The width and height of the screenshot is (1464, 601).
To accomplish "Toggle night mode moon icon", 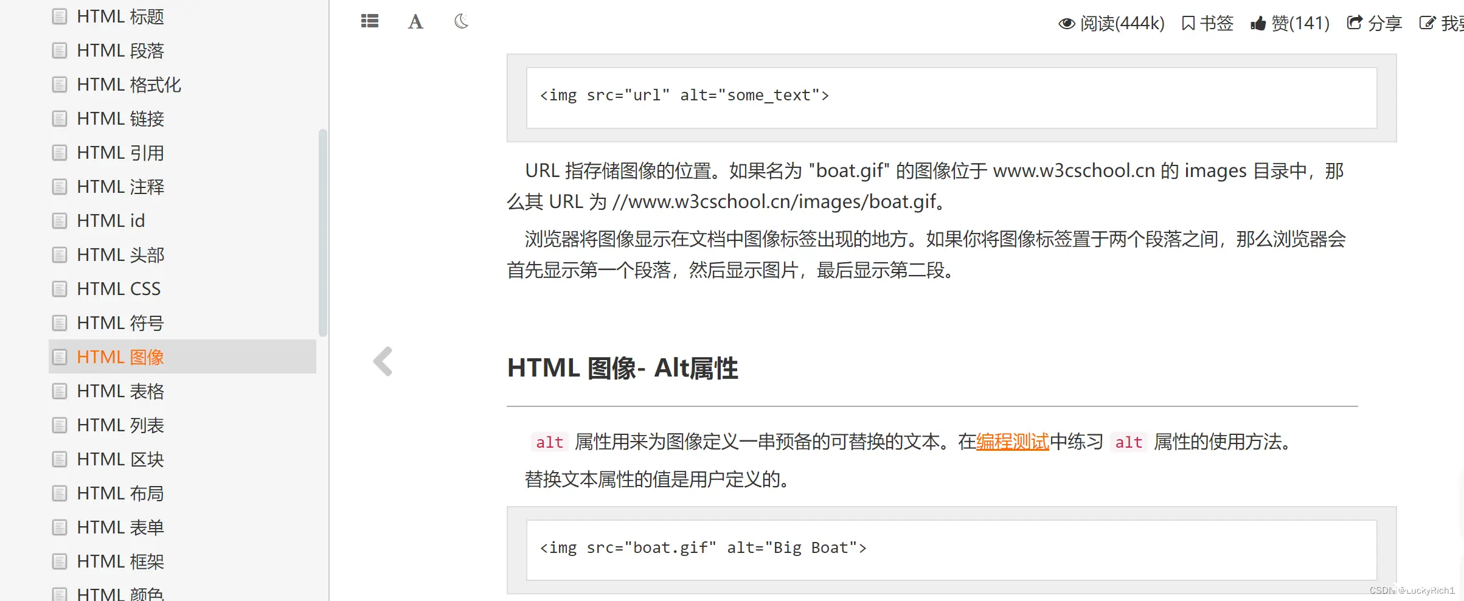I will pos(462,21).
